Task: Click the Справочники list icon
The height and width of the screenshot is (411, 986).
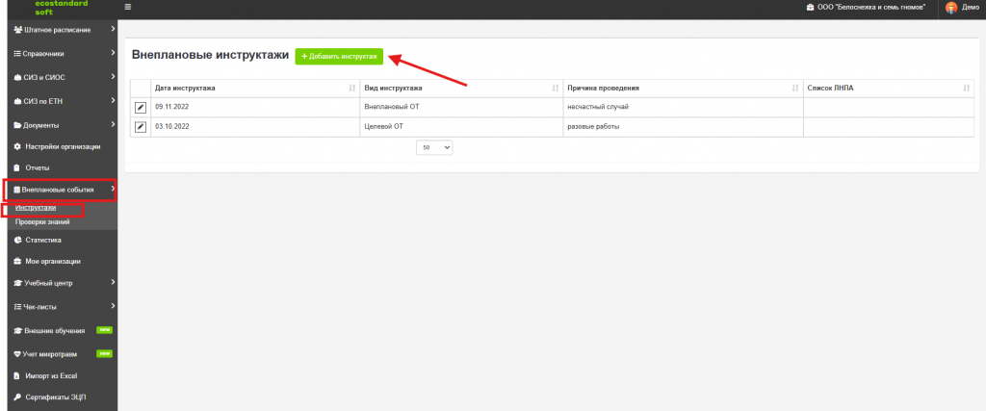Action: [x=17, y=53]
